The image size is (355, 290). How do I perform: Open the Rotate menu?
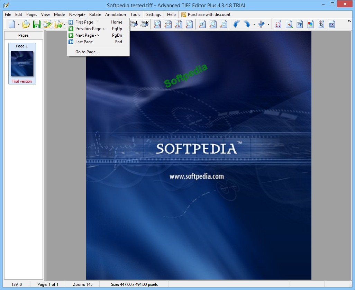pos(95,15)
